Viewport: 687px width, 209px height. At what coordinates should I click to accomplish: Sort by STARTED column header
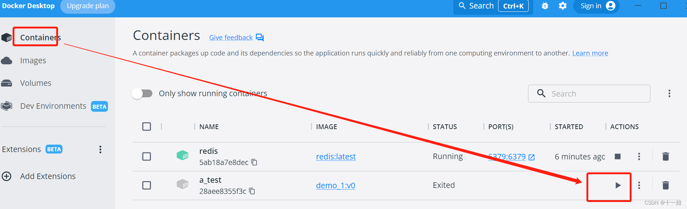(569, 127)
